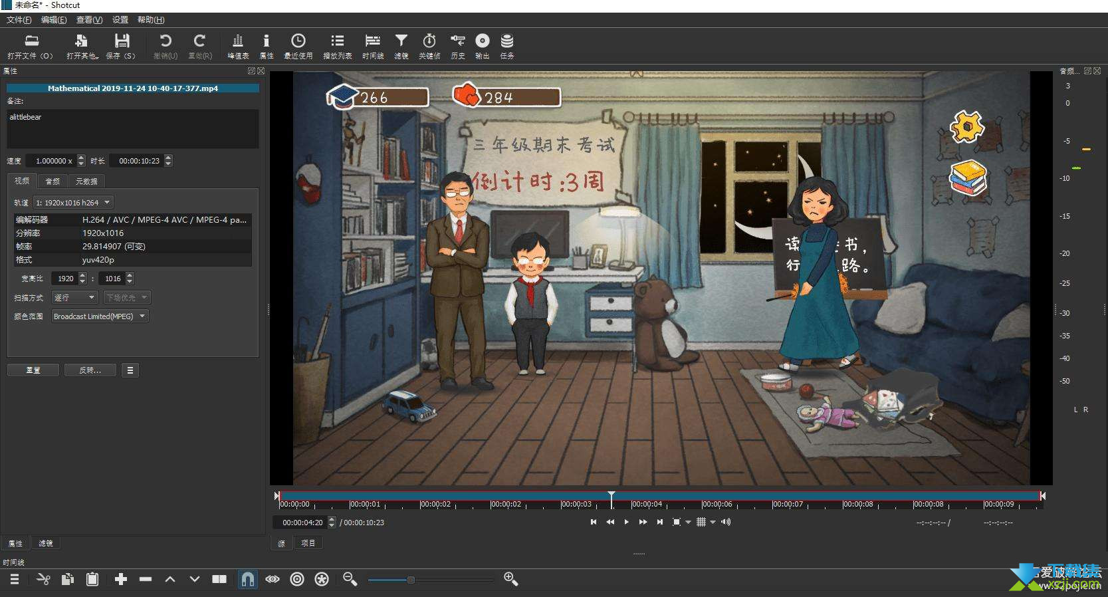This screenshot has height=597, width=1108.
Task: Open 最近使用 recent files panel
Action: click(298, 47)
